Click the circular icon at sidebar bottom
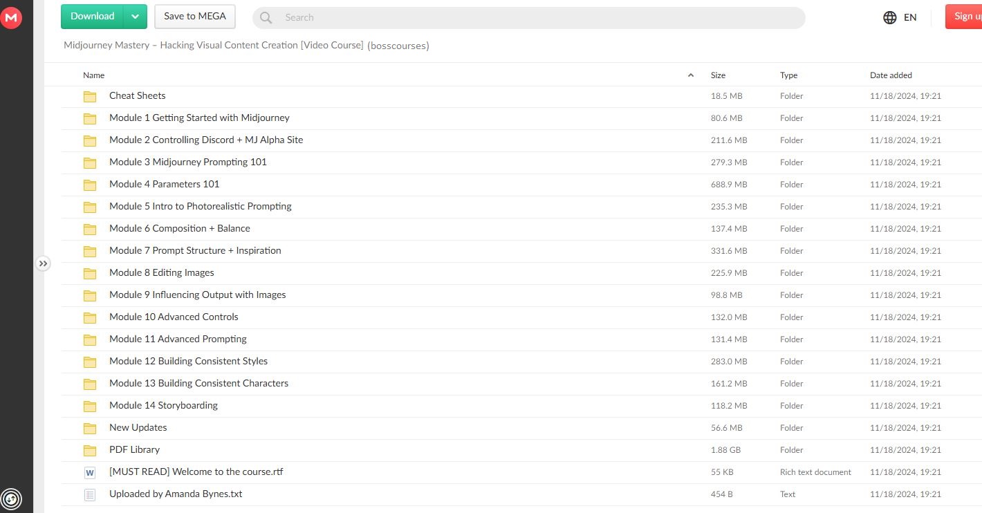 (x=12, y=498)
